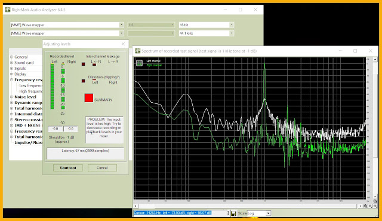Select Impulse/Phase tree item

point(28,143)
